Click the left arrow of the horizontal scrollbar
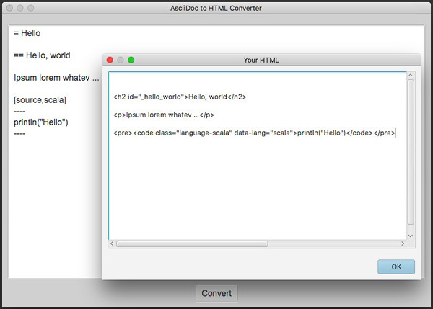The width and height of the screenshot is (433, 309). pos(112,243)
